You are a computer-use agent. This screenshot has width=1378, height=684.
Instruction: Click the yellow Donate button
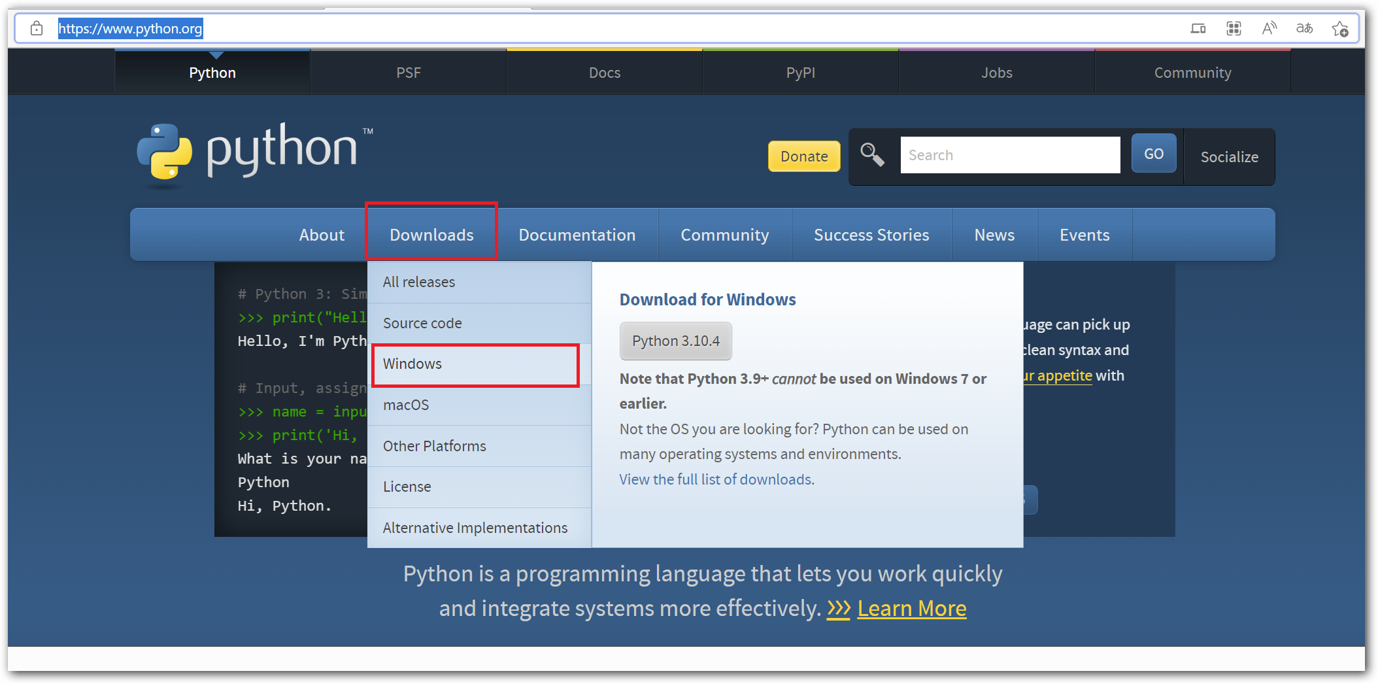[804, 156]
